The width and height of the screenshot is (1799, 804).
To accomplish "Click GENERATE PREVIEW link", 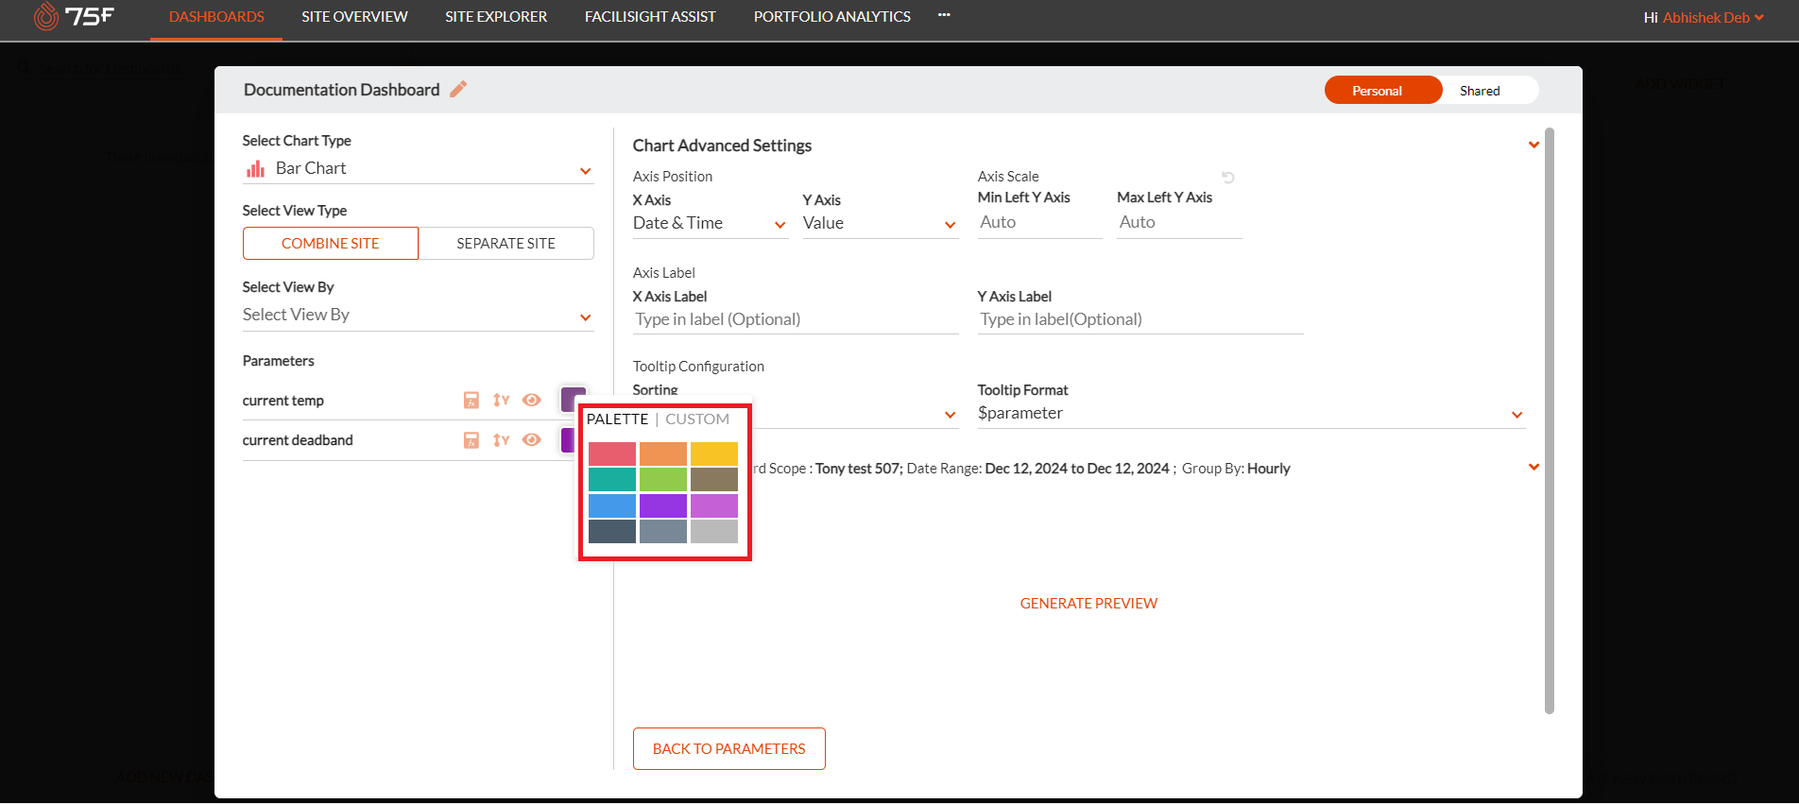I will click(1088, 604).
